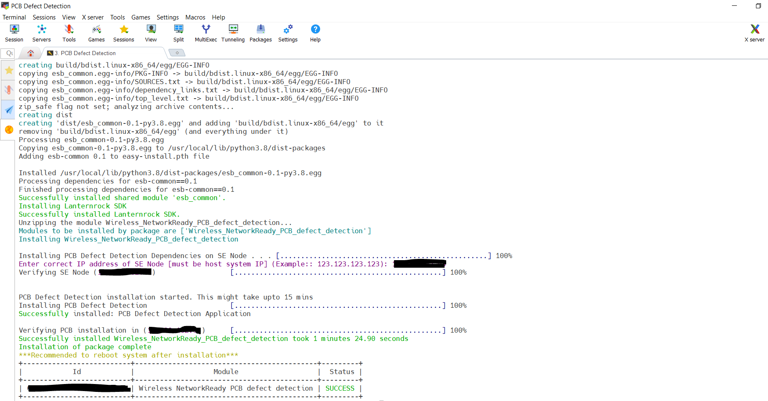Image resolution: width=768 pixels, height=401 pixels.
Task: Click the 'Processing esb_common-0.1-py3.8.egg' line
Action: [91, 140]
